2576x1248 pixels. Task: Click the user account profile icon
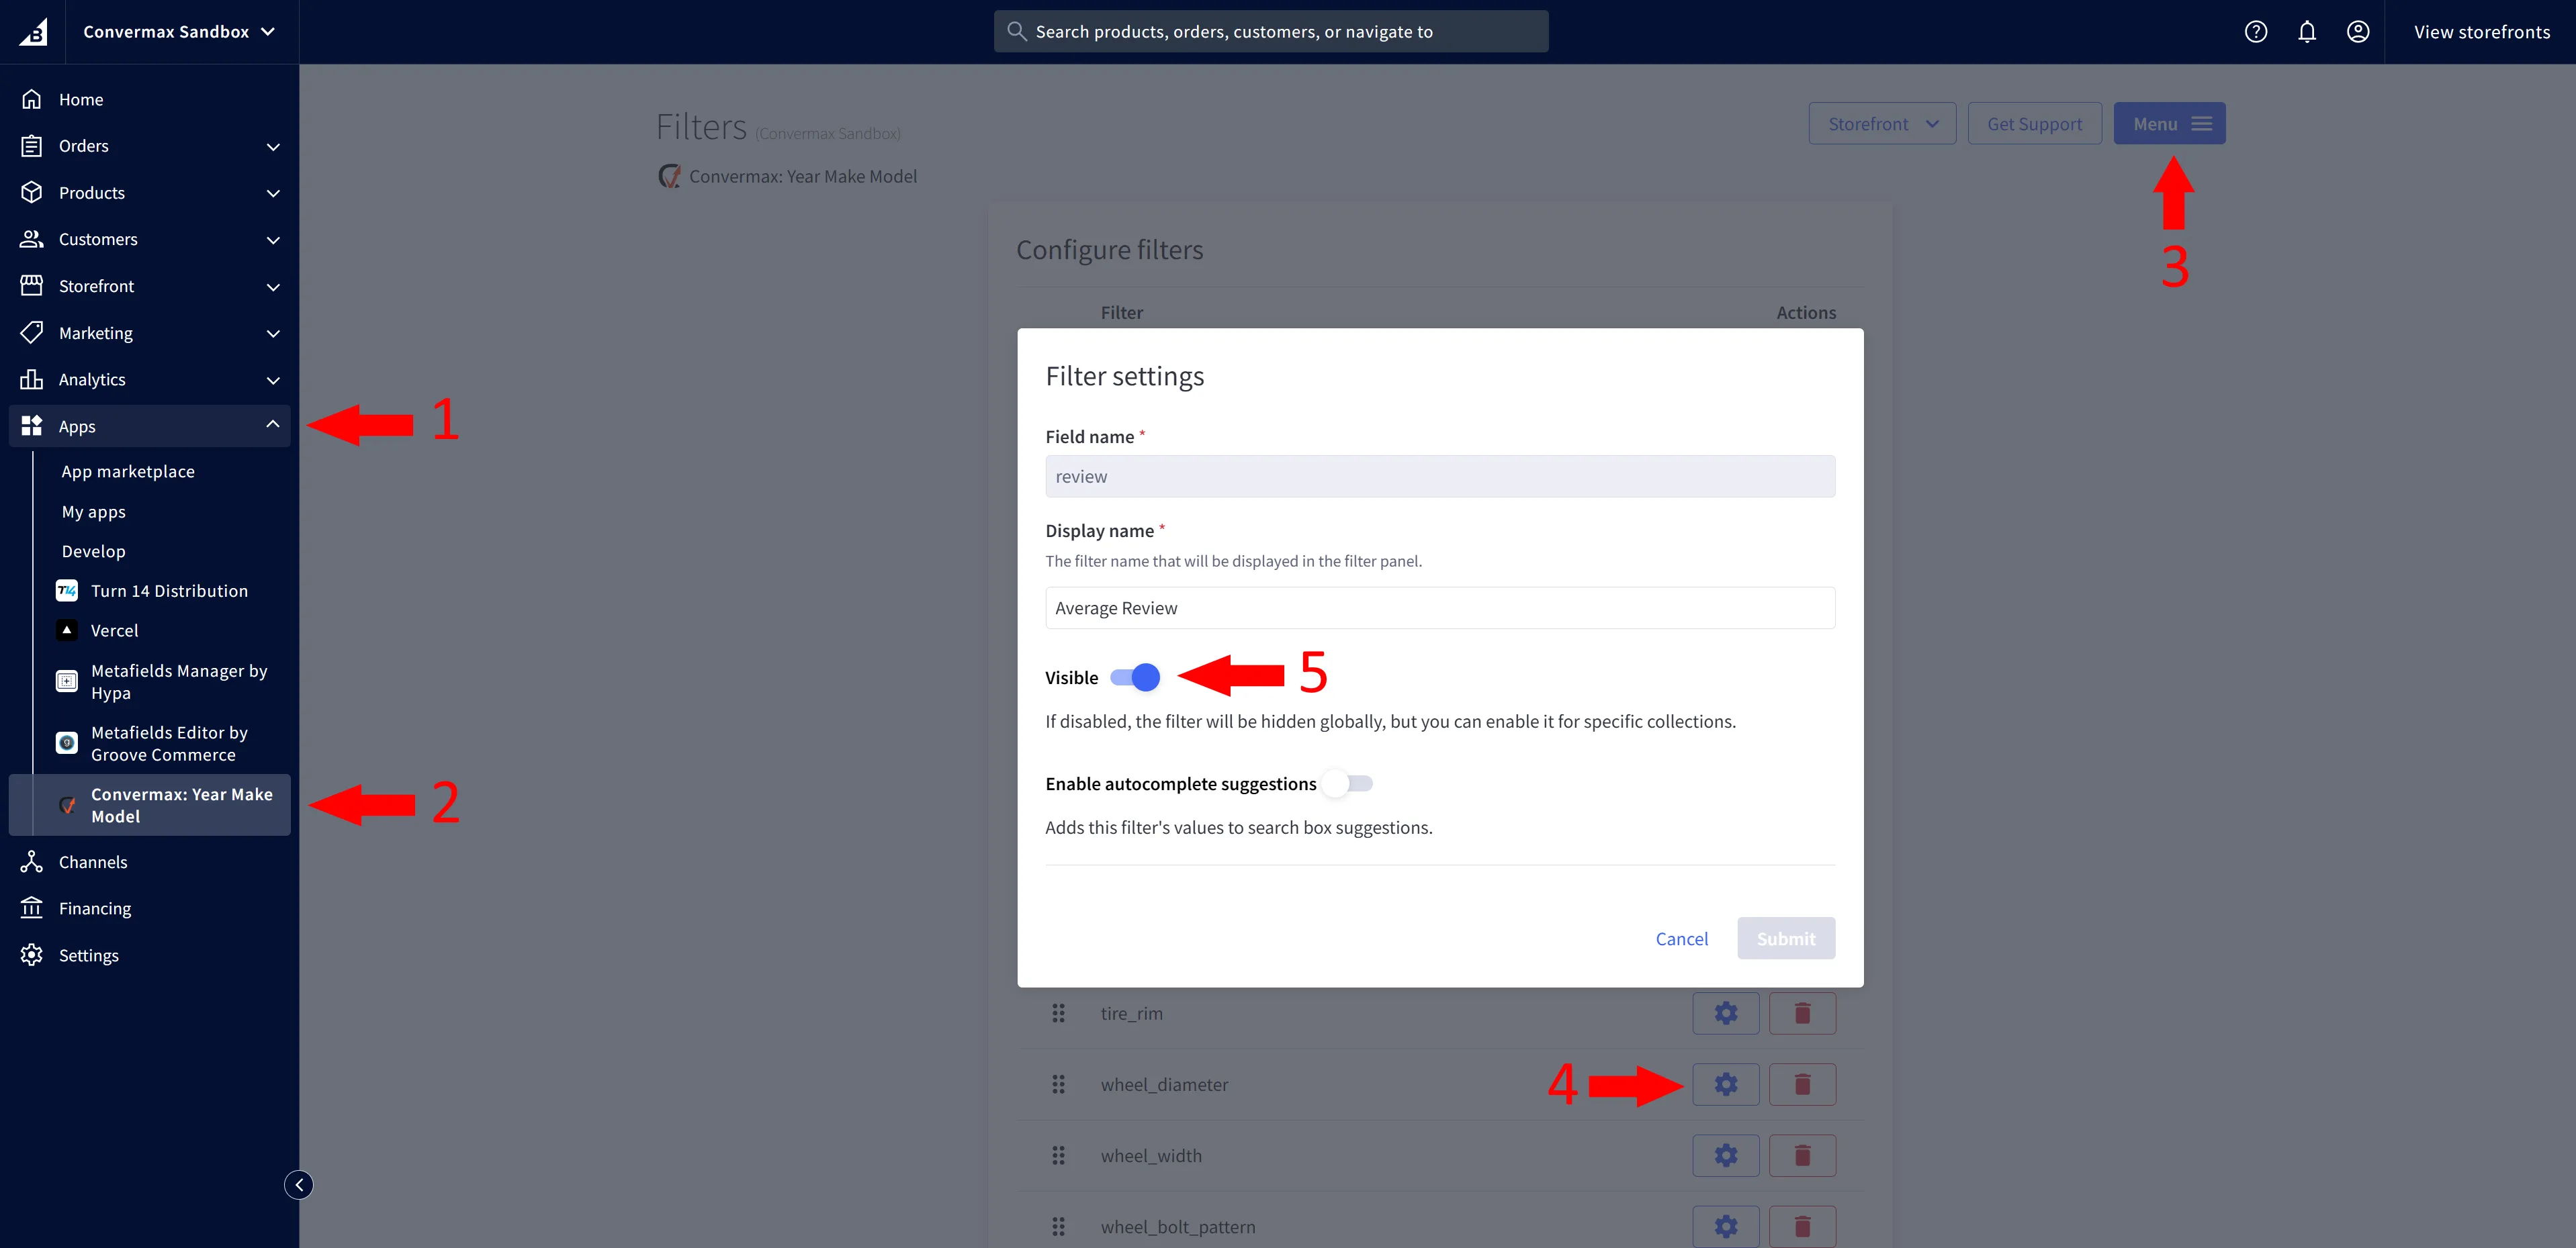coord(2357,32)
